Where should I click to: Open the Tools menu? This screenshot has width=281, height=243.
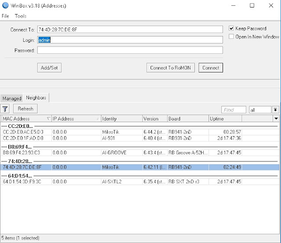(x=21, y=16)
